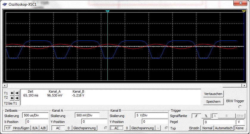Click the Zeit value 65.193 ms
250x134 pixels.
[x=31, y=95]
